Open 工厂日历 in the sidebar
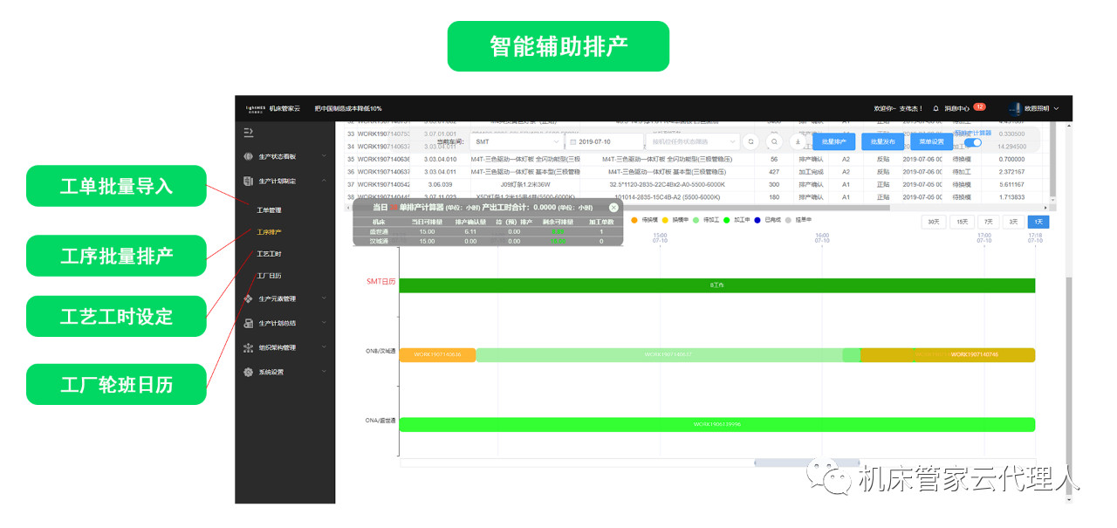The image size is (1117, 528). coord(269,276)
